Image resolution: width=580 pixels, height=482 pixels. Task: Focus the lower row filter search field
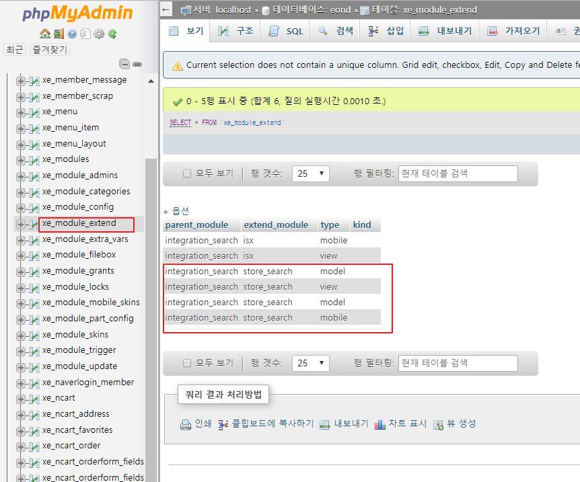point(458,363)
